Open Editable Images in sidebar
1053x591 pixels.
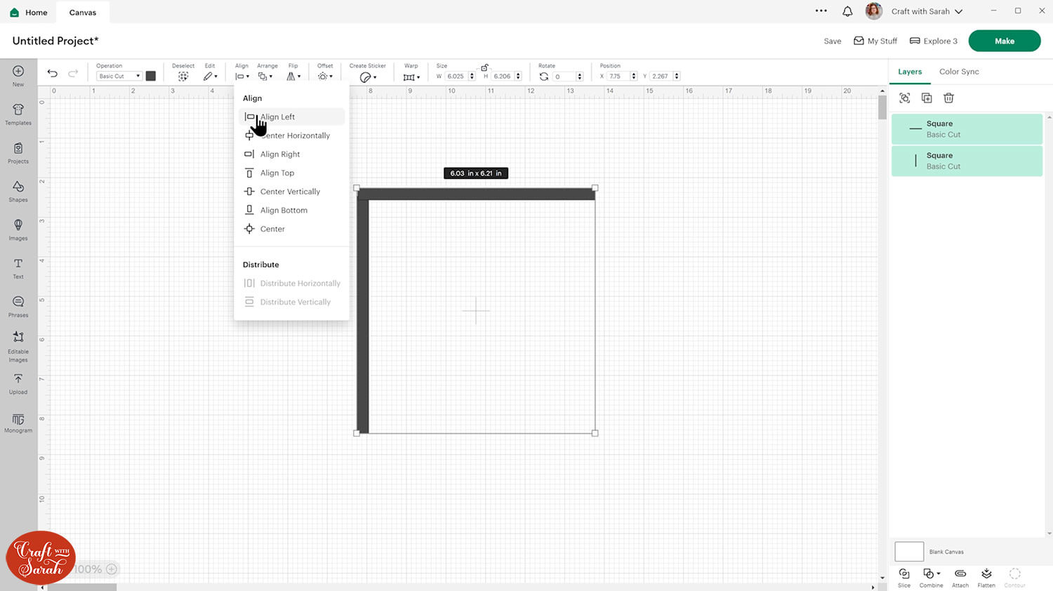[x=18, y=347]
